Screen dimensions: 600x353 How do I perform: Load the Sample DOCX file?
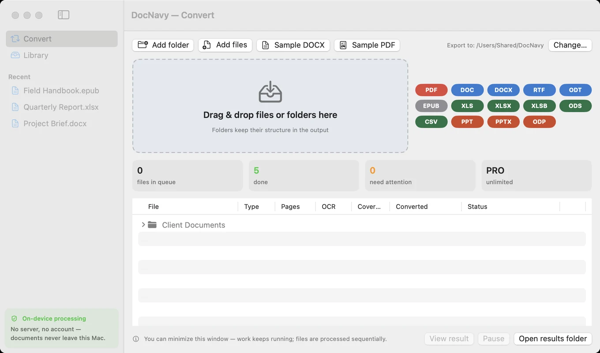(293, 45)
